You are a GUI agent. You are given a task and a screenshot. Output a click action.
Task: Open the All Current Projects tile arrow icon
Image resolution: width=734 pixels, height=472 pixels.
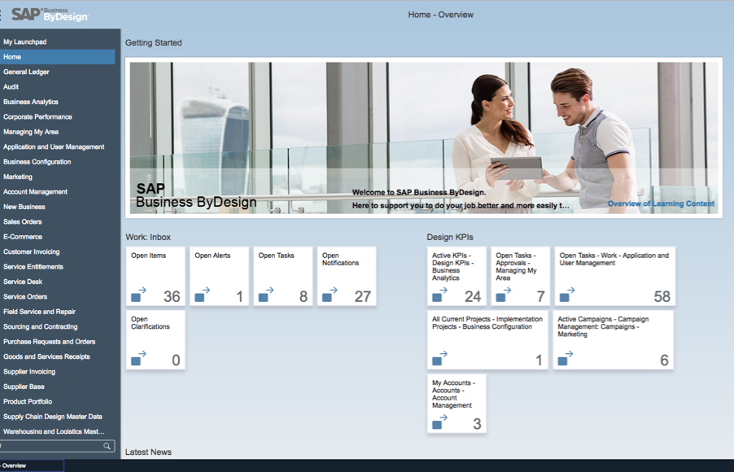(x=439, y=358)
